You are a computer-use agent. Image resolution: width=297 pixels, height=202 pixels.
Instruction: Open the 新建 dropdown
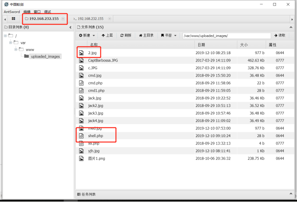point(87,36)
